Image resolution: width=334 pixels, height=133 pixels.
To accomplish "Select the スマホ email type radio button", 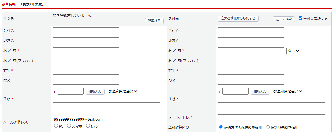I will (x=69, y=126).
